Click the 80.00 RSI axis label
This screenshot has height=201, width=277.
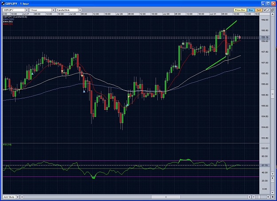pos(265,156)
